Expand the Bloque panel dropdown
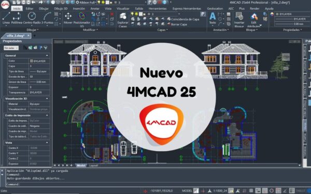311x194 pixels. pyautogui.click(x=251, y=30)
